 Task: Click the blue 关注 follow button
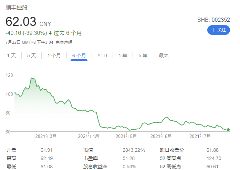(x=218, y=30)
